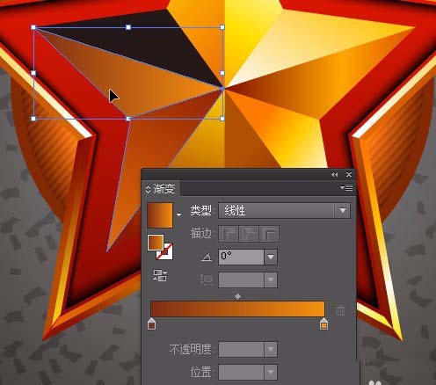Viewport: 436px width, 385px height.
Task: Click the gradient angle field showing 0°
Action: 241,257
